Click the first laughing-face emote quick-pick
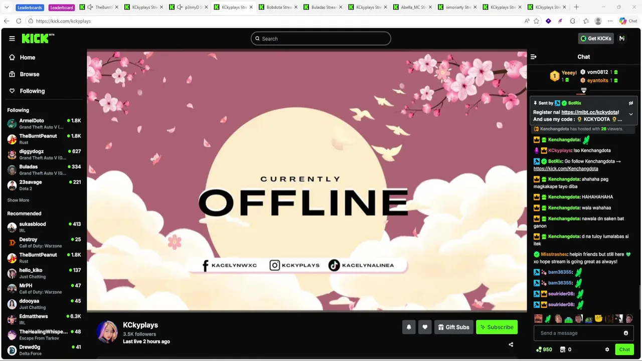 (538, 319)
